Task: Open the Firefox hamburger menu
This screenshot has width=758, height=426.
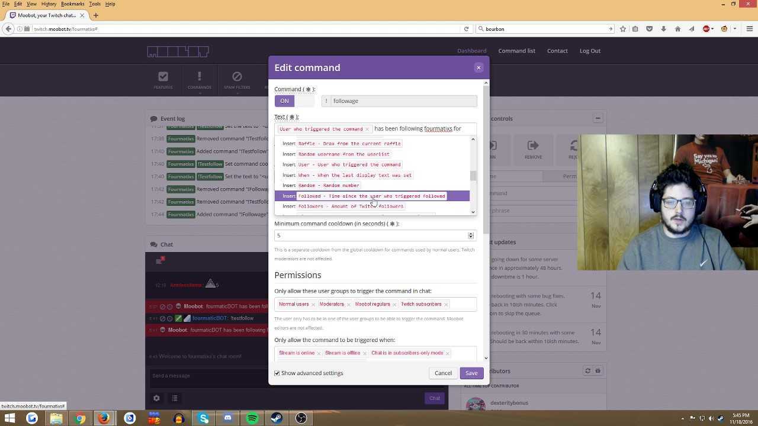Action: click(749, 29)
